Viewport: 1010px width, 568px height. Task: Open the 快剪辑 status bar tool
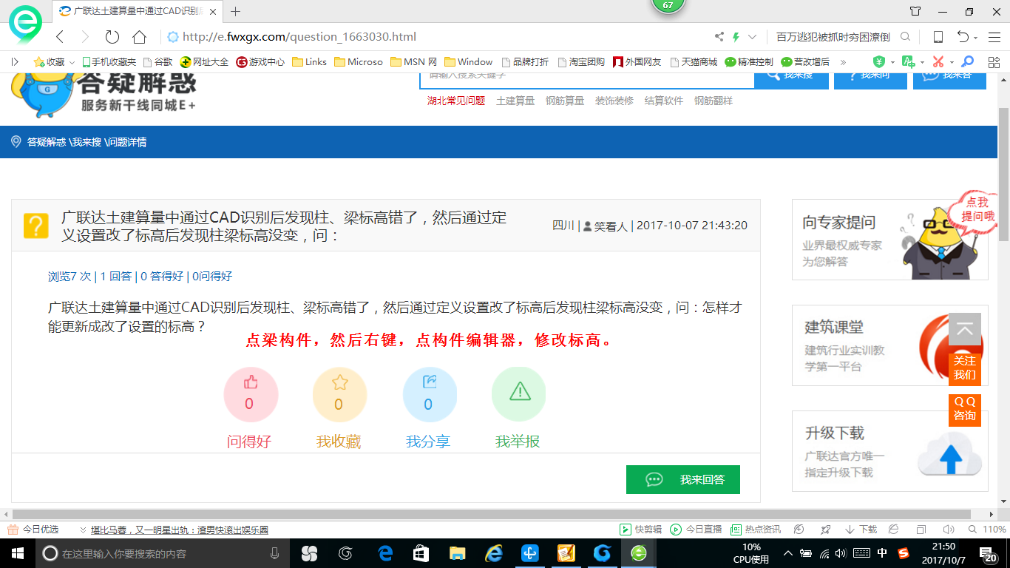click(x=641, y=530)
